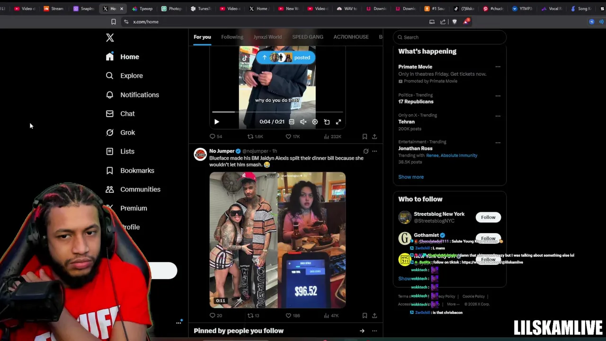Play the video in the top post
The height and width of the screenshot is (341, 606).
(216, 122)
